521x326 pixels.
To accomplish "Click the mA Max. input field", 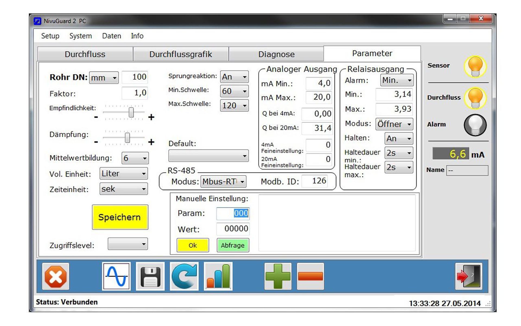I will point(319,97).
